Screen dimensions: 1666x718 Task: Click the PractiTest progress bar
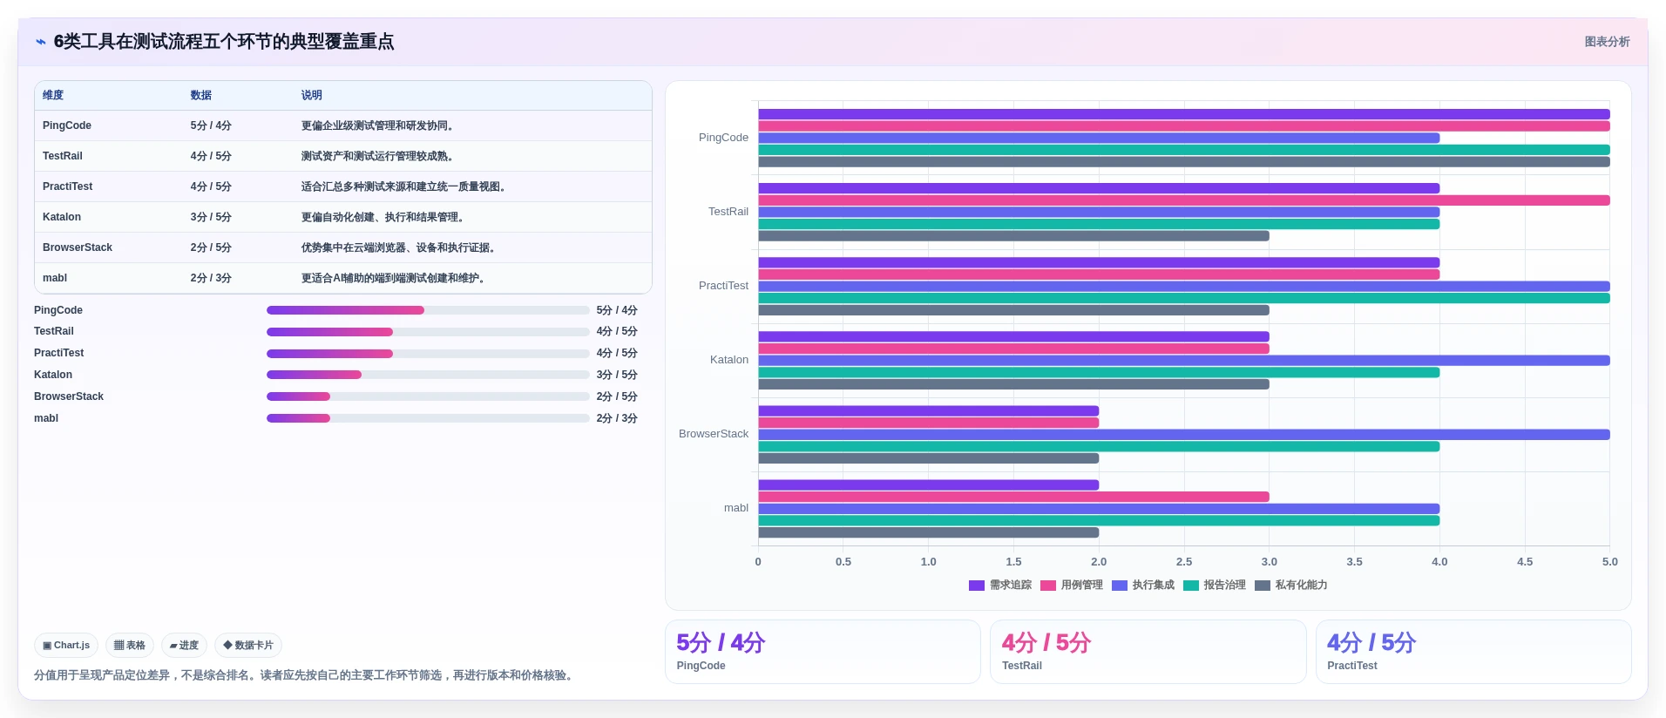coord(428,354)
